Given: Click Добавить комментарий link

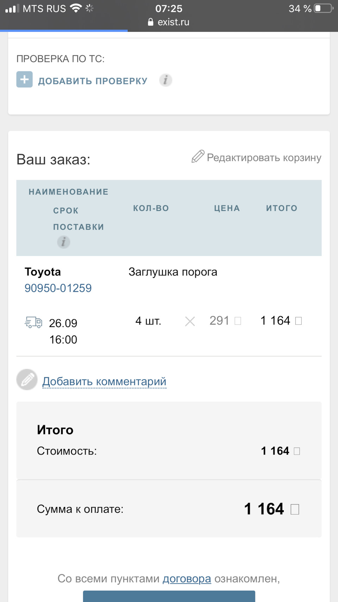Looking at the screenshot, I should point(104,381).
